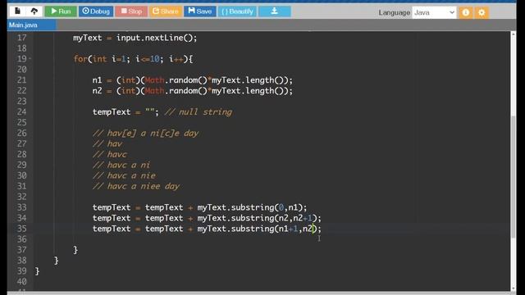This screenshot has height=295, width=525.
Task: Click 'substring(0,n1)' on line 33
Action: tap(267, 207)
